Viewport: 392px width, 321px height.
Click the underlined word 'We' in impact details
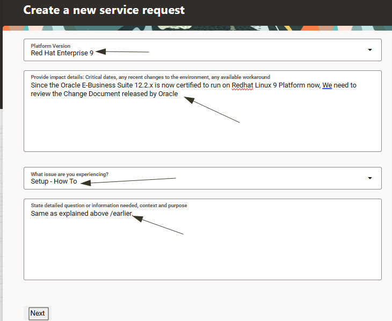click(x=327, y=85)
